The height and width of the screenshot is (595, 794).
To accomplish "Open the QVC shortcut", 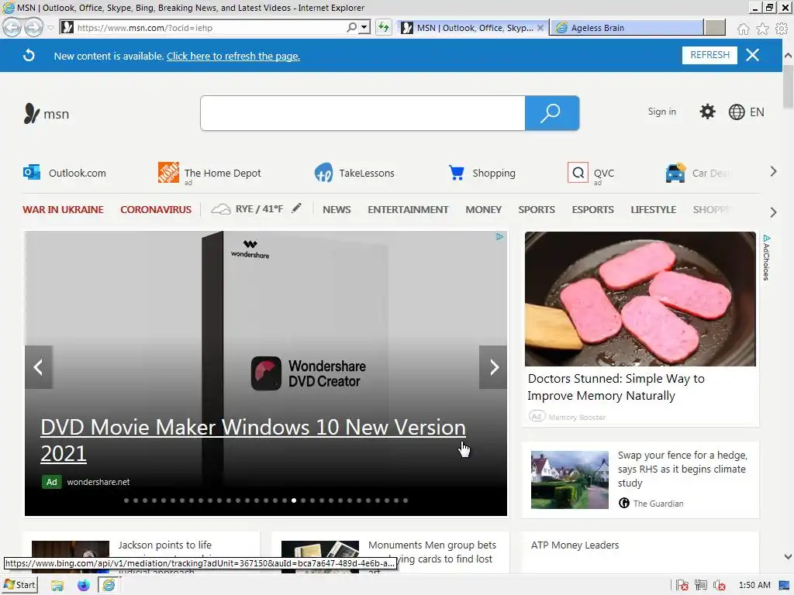I will (591, 173).
